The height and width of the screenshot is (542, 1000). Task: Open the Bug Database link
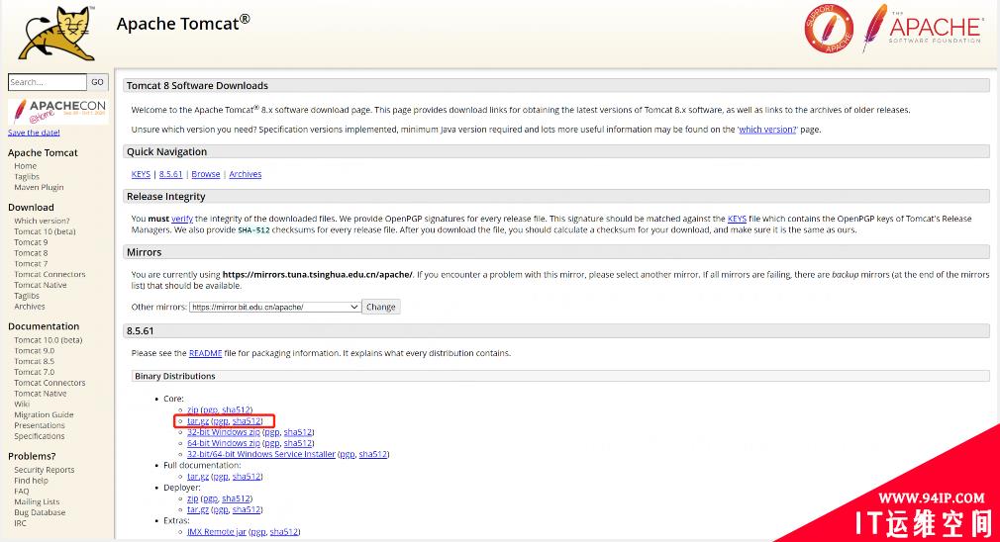click(x=40, y=512)
